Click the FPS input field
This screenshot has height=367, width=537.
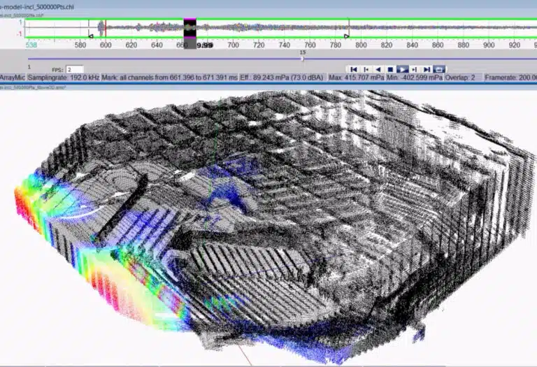click(x=75, y=69)
